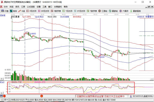Viewport: 154px width, 102px height.
Task: Click the news ticker scroll arrows
Action: pos(128,96)
